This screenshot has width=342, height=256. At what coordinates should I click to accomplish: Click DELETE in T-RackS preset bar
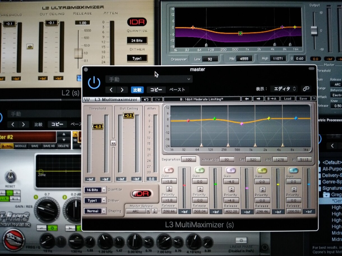click(63, 146)
